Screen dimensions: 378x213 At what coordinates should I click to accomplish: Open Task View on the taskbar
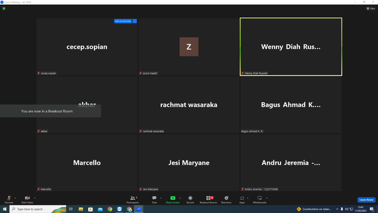[x=71, y=209]
